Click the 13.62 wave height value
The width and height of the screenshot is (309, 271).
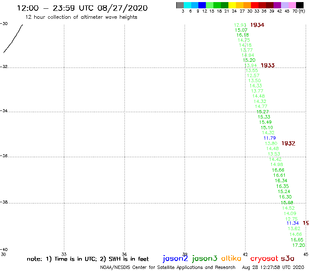294,229
